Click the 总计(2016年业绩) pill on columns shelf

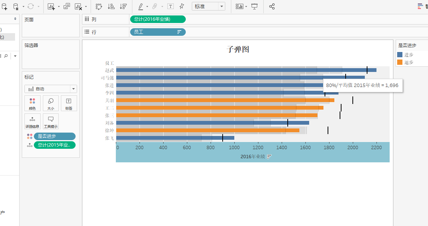[x=158, y=19]
